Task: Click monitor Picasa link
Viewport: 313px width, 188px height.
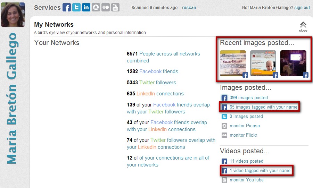Action: click(245, 126)
